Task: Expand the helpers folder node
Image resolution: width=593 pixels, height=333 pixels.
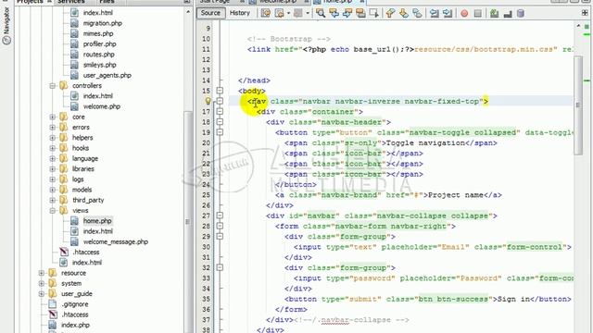Action: click(x=53, y=138)
